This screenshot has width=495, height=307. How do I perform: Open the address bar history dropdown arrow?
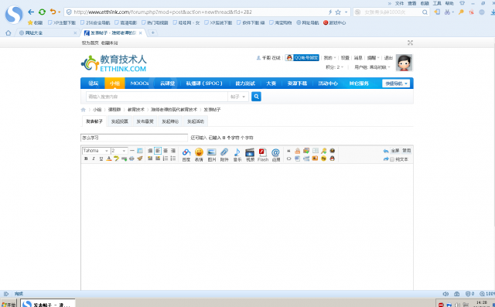pyautogui.click(x=346, y=12)
